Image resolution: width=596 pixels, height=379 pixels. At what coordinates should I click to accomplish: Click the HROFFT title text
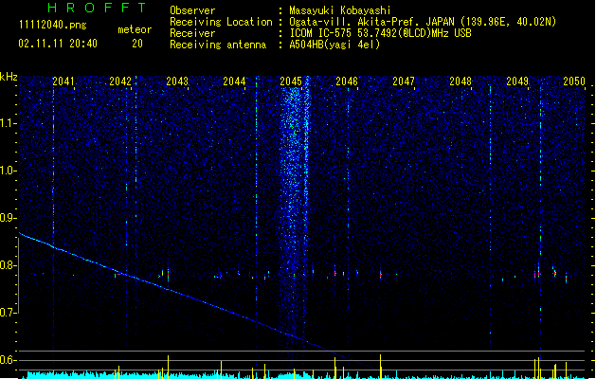pos(97,8)
